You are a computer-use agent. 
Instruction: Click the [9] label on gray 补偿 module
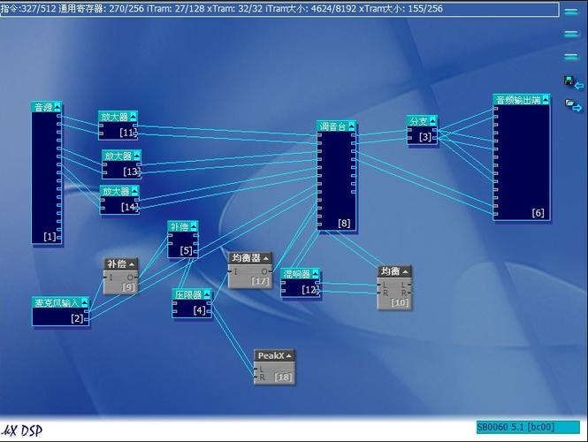(128, 287)
